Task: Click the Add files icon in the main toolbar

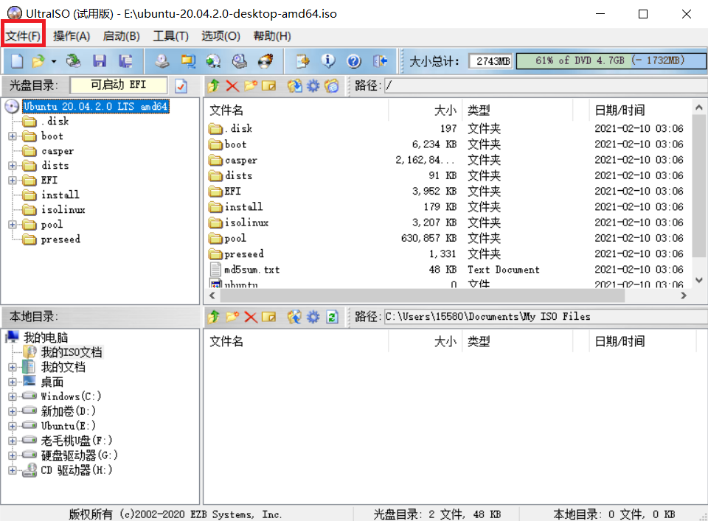Action: point(302,61)
